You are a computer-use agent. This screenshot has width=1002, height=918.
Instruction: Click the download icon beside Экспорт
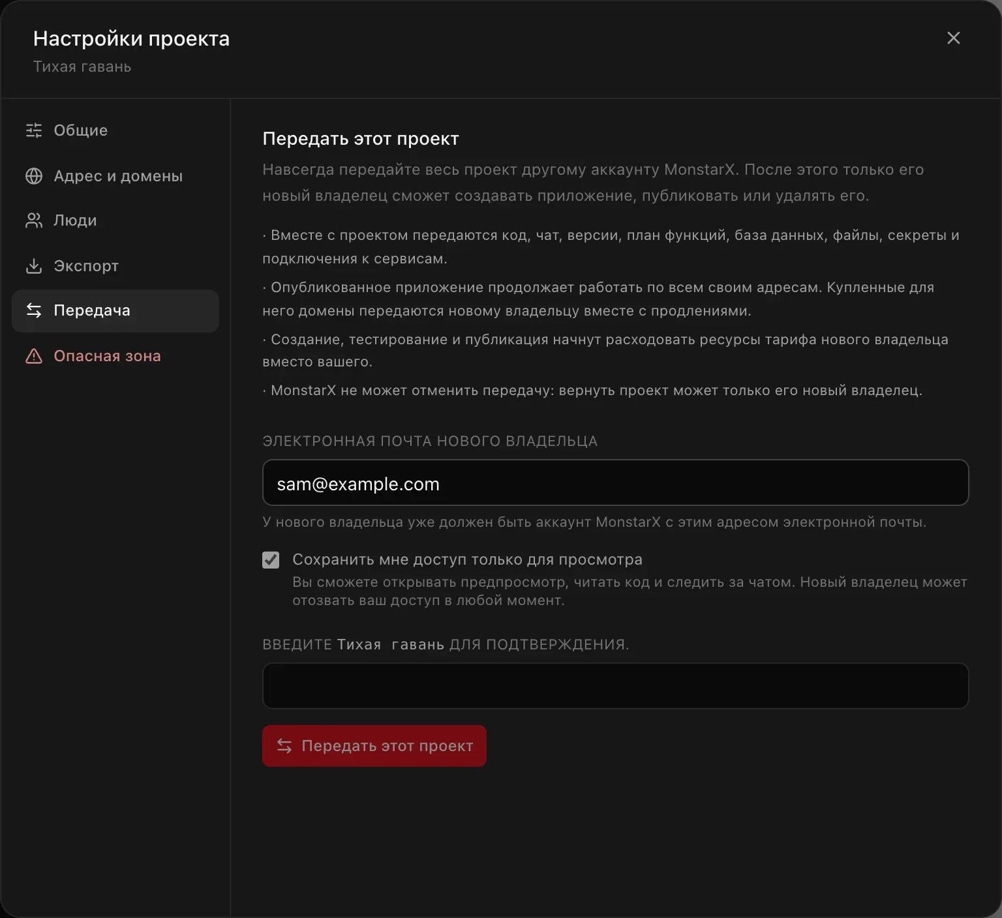point(34,266)
